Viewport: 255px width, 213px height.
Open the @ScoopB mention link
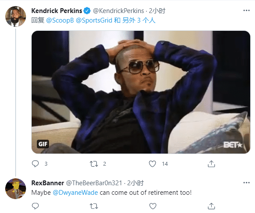click(x=60, y=20)
